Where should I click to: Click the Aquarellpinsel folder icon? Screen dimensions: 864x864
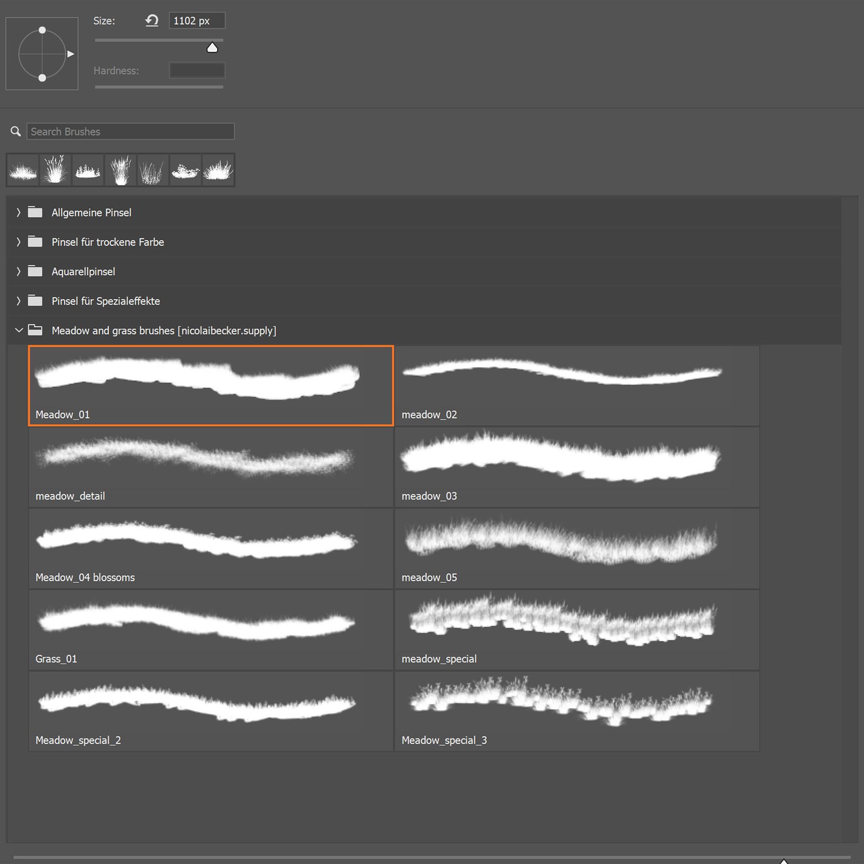[x=35, y=271]
